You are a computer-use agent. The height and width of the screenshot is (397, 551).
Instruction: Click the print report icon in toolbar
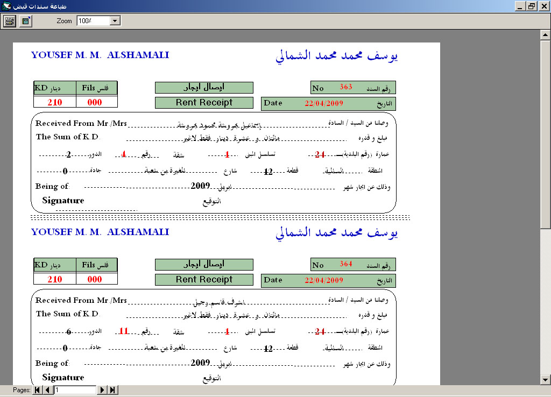[x=9, y=21]
